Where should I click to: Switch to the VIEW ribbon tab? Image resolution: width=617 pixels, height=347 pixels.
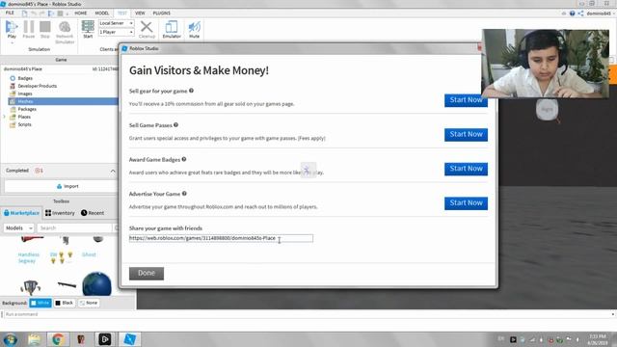pyautogui.click(x=140, y=13)
